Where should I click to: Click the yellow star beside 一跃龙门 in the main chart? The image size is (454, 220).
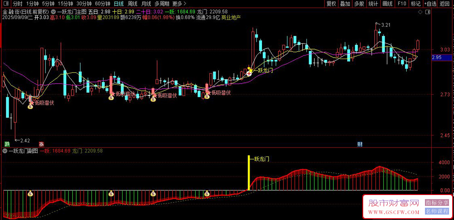(x=251, y=70)
